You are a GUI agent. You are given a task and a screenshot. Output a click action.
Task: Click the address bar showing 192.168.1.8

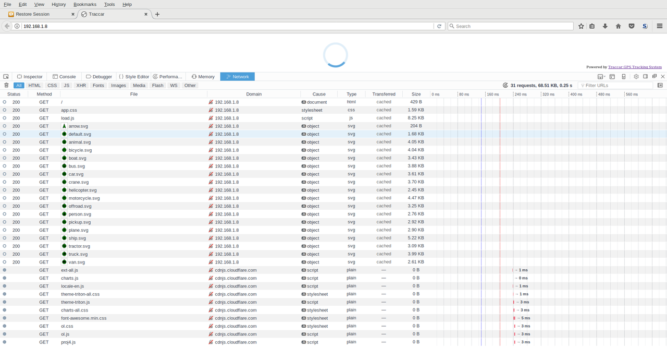click(x=228, y=26)
